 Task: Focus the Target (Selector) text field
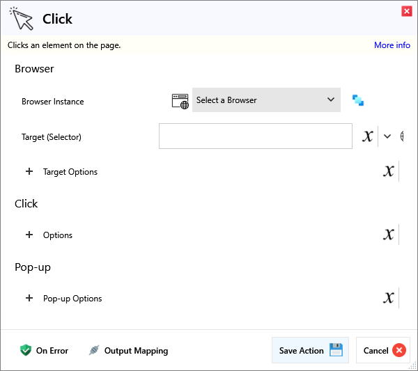coord(255,136)
